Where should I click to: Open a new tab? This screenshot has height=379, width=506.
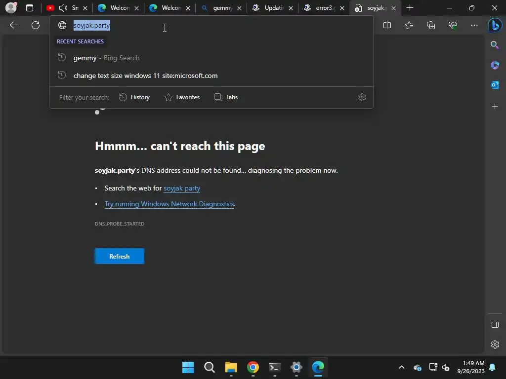pos(410,8)
